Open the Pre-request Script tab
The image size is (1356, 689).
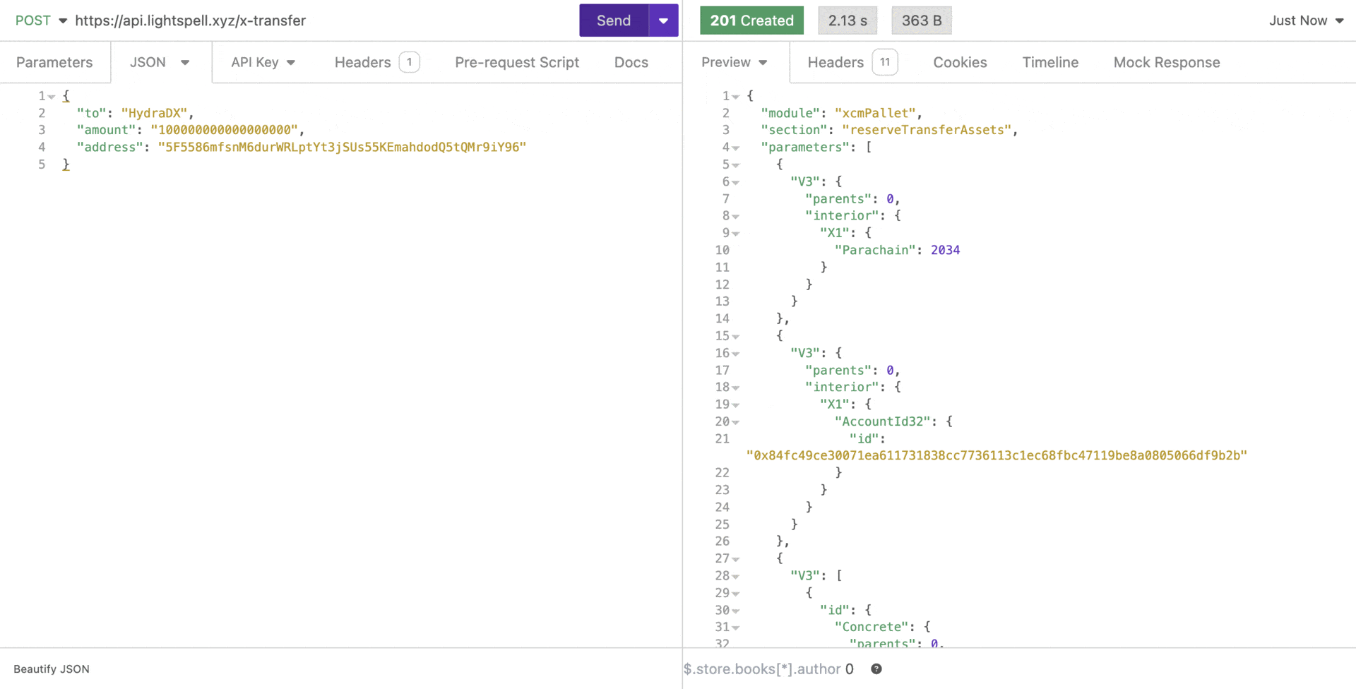point(516,62)
